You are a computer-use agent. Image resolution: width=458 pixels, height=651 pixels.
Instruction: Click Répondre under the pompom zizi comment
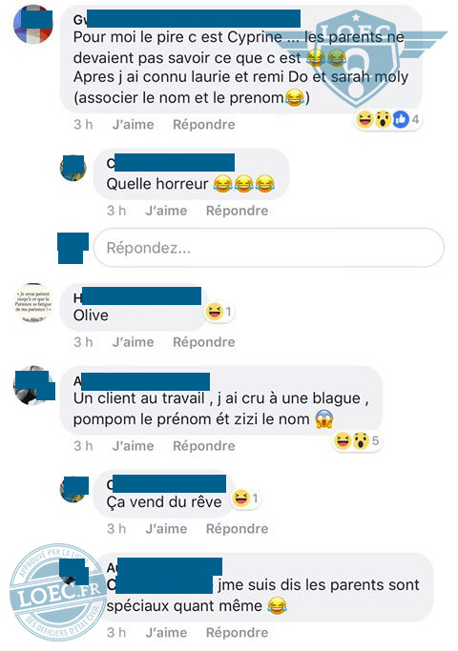pyautogui.click(x=203, y=446)
